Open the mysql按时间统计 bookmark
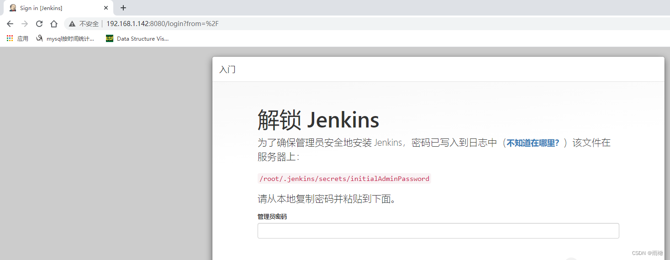This screenshot has height=260, width=670. coord(65,39)
